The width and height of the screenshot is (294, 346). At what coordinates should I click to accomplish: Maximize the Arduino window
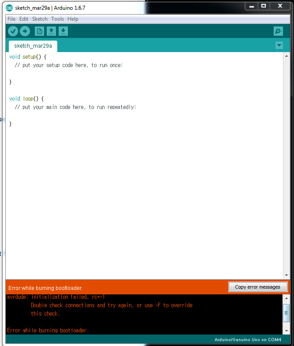(x=264, y=6)
